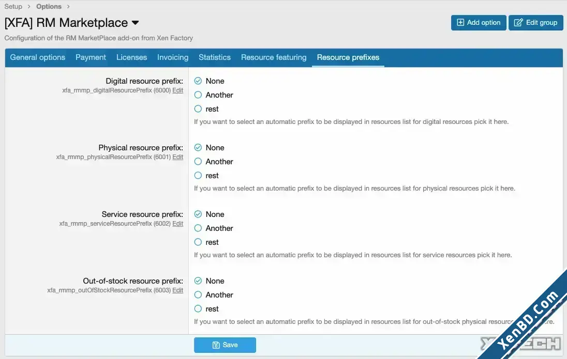Select None for Service resource prefix
Viewport: 567px width, 359px height.
[198, 214]
